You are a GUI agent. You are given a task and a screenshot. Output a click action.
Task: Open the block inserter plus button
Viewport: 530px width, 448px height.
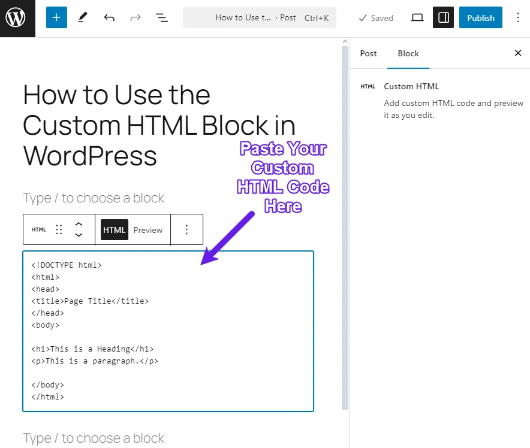click(x=56, y=17)
